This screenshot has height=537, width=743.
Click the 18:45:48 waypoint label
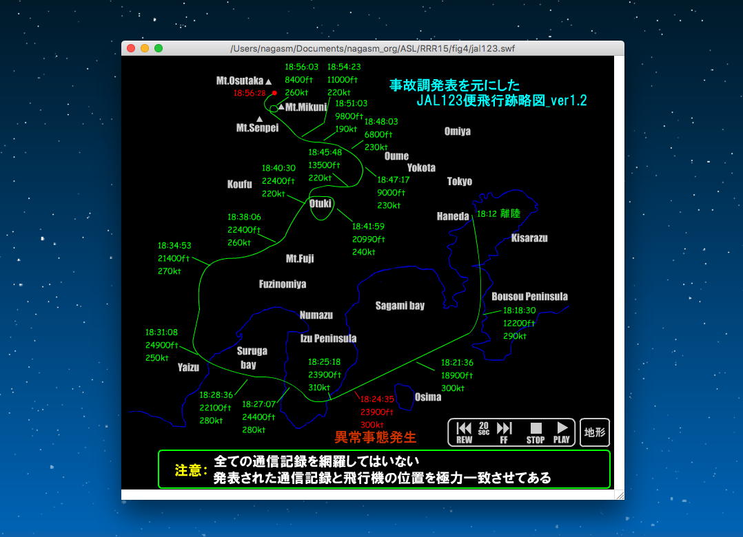point(325,152)
